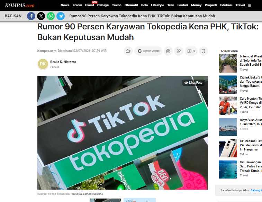Open the Edukasi menu

pos(226,5)
